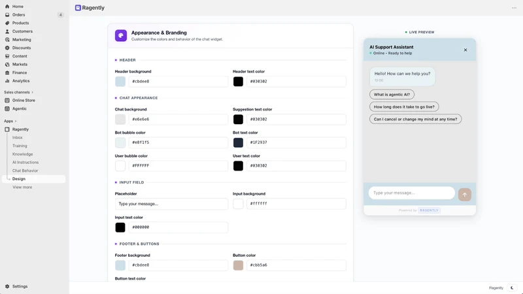Open the Home icon in sidebar

(x=7, y=7)
